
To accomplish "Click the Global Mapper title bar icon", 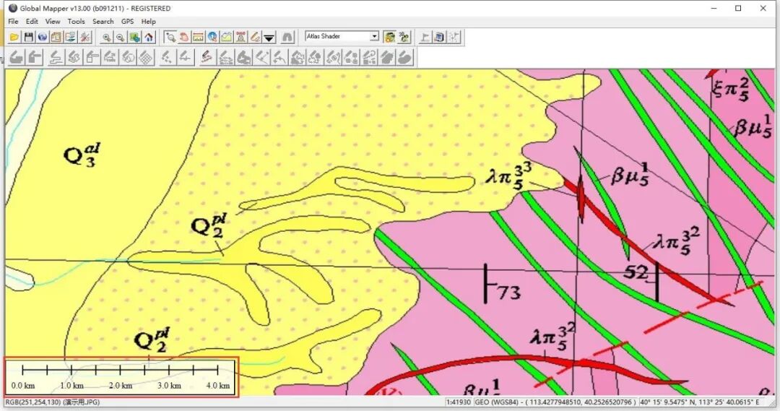I will click(13, 8).
